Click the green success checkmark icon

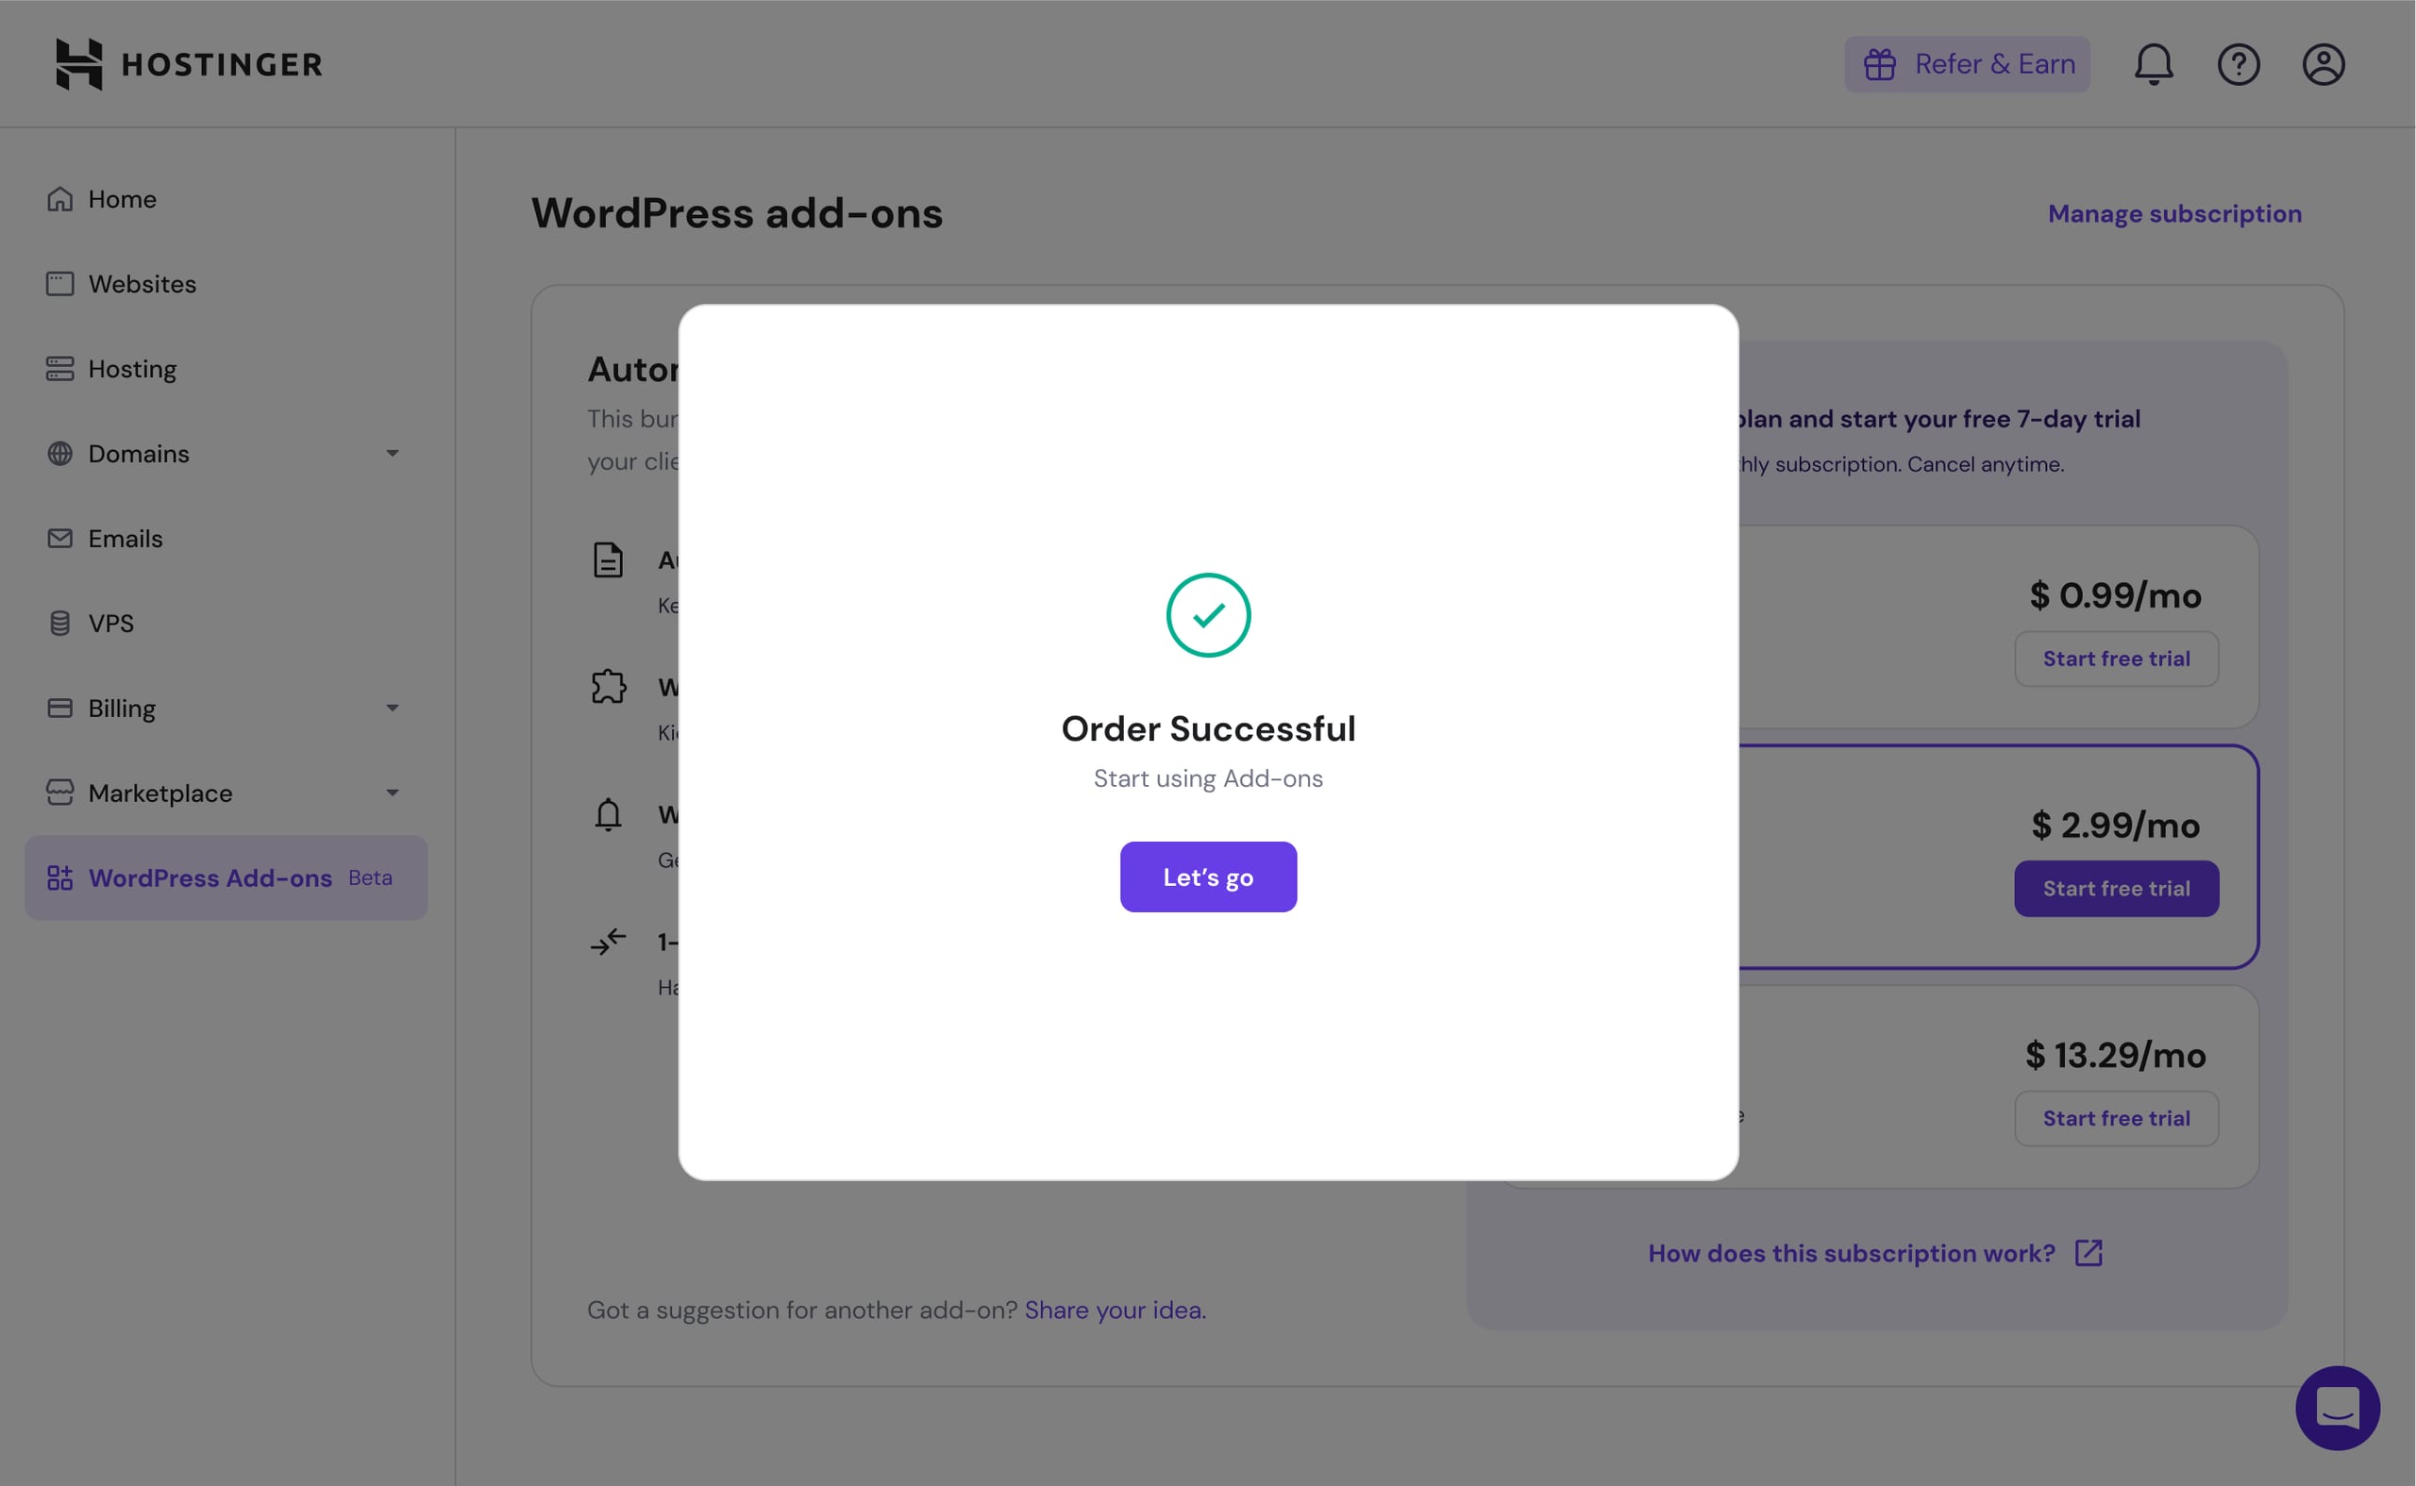[1208, 615]
